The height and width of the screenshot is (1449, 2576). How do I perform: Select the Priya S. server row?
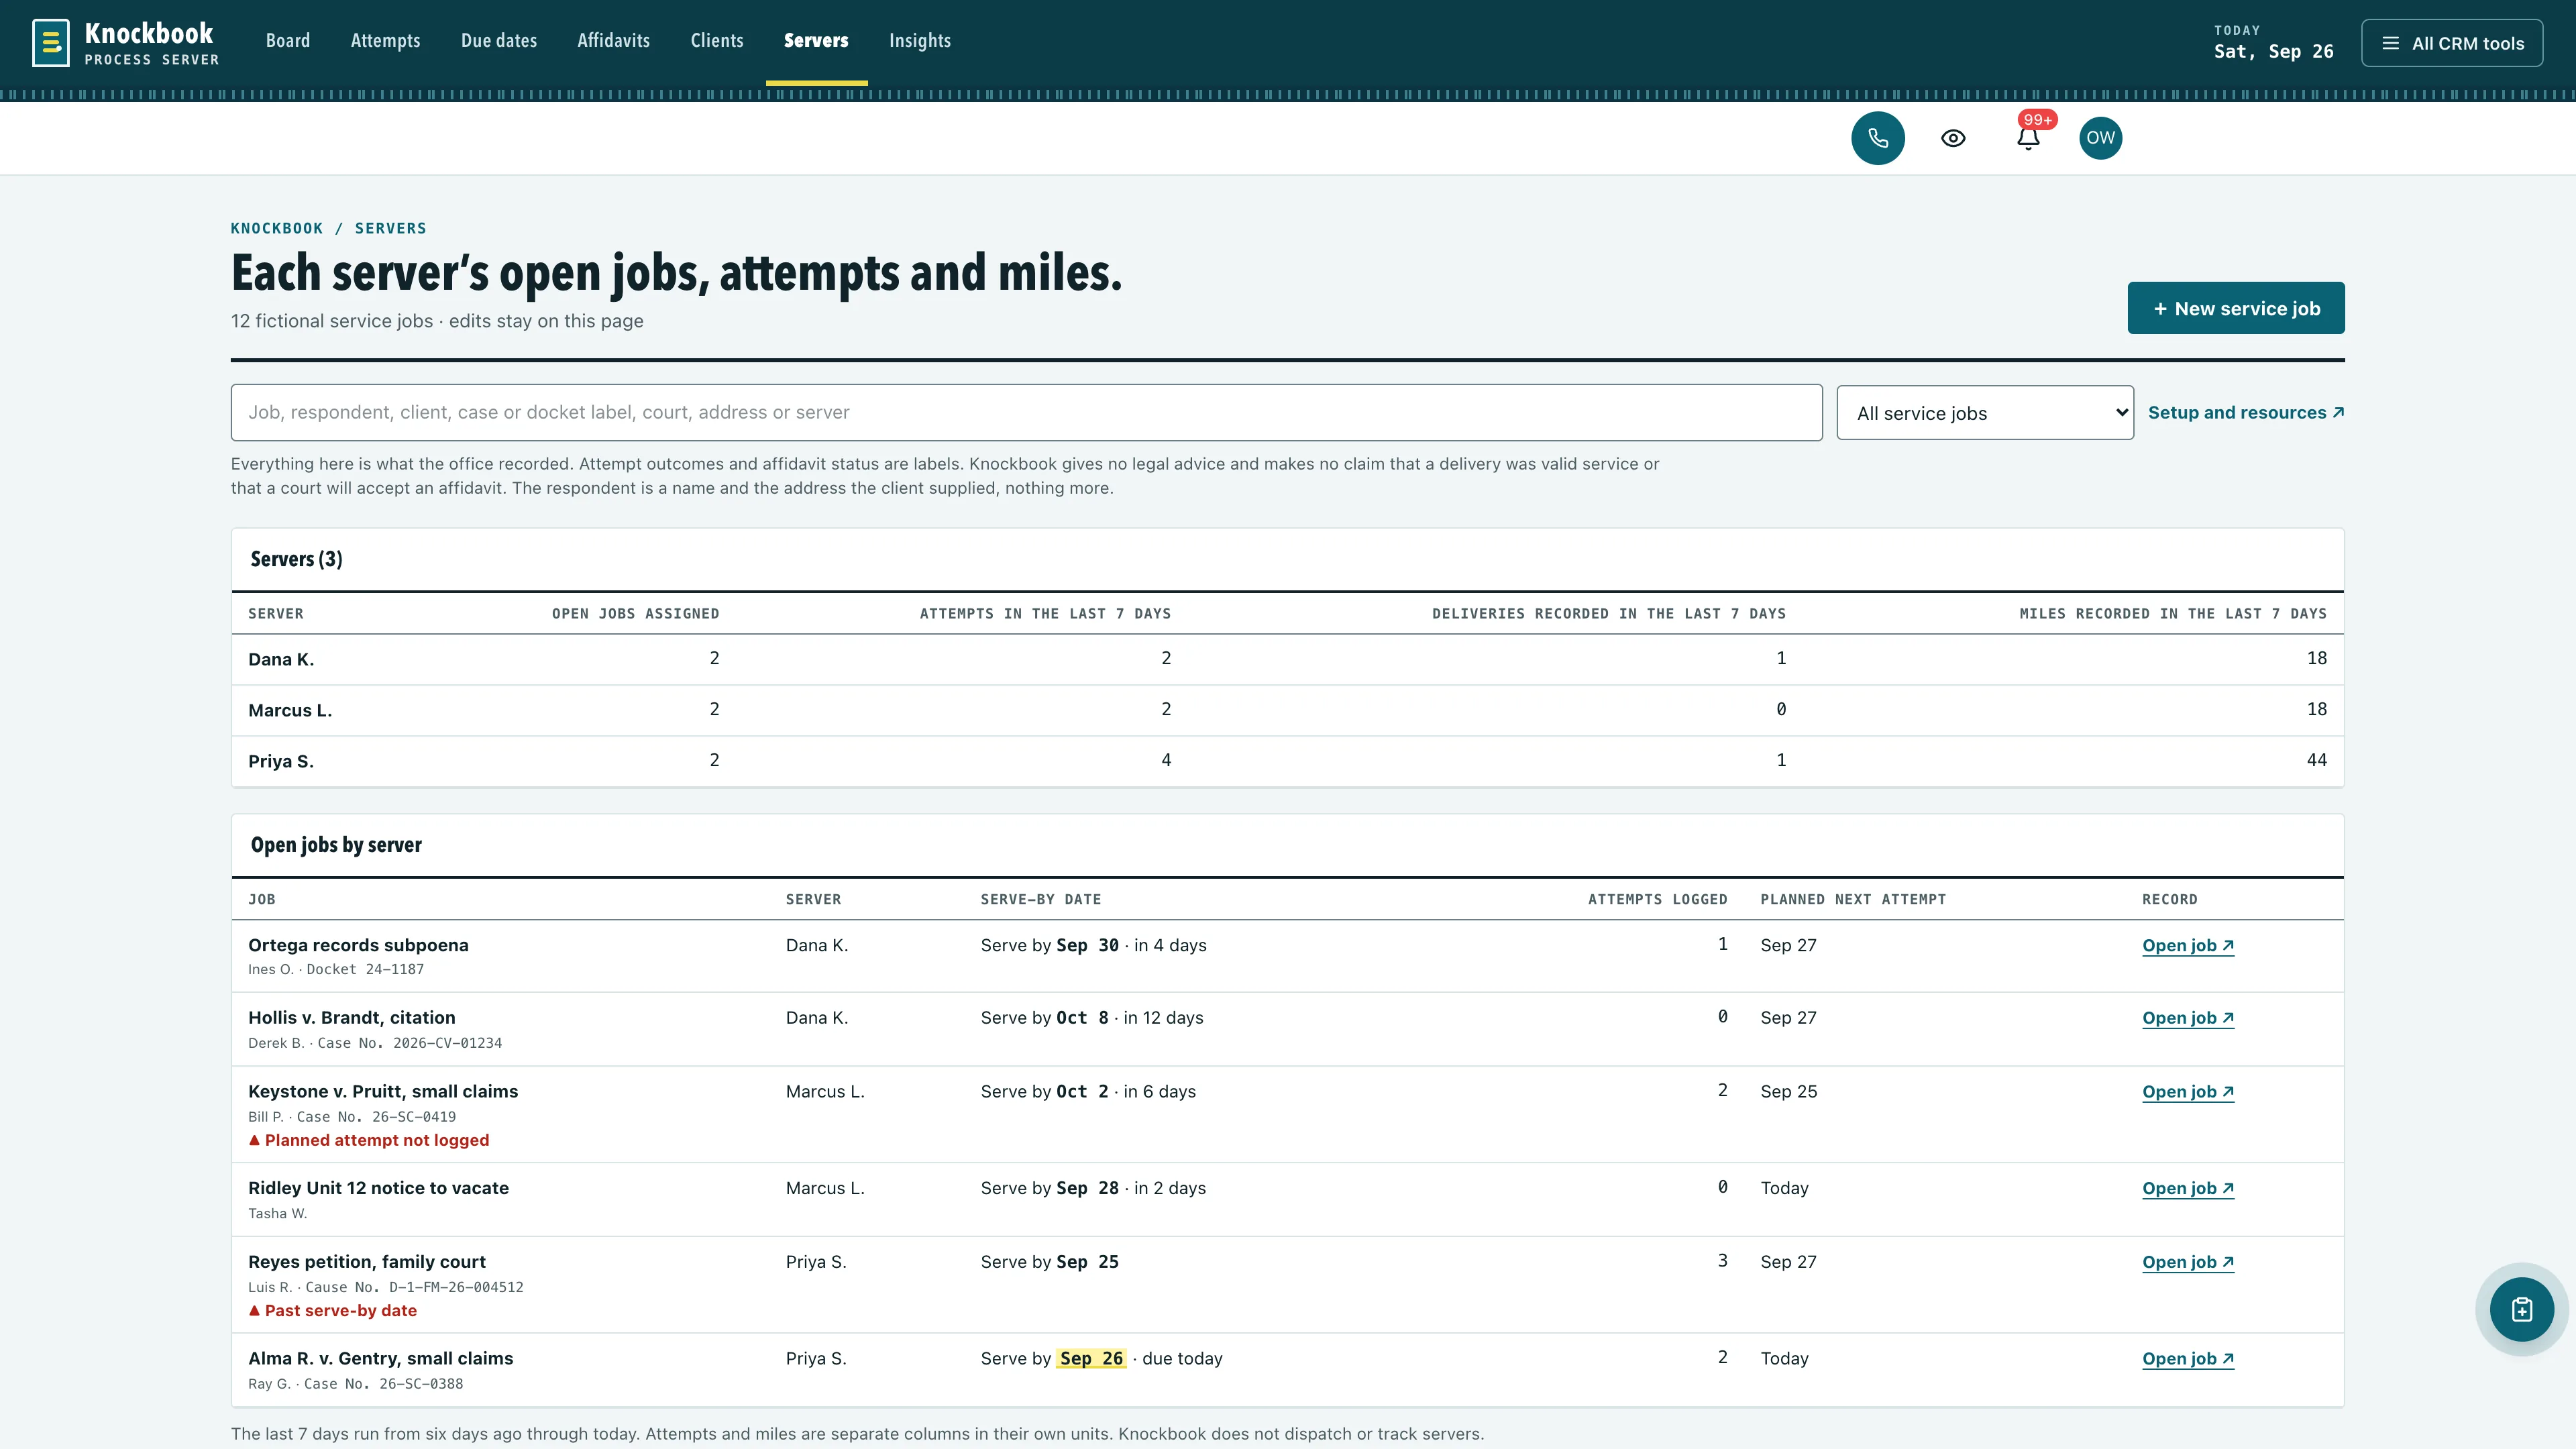(1287, 761)
